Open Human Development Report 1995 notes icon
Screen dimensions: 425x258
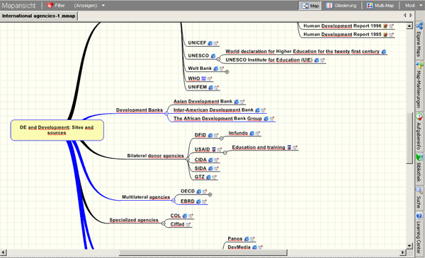coord(392,35)
